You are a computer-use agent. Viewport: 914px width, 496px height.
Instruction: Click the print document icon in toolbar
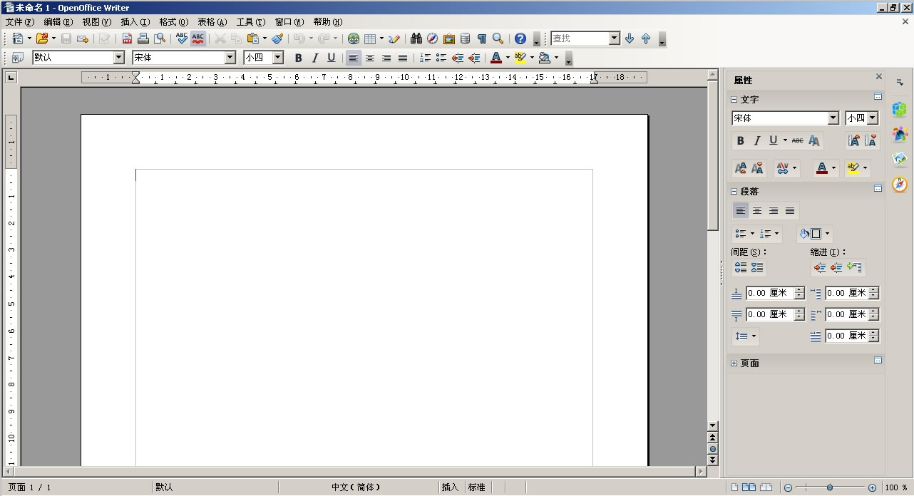[x=143, y=38]
